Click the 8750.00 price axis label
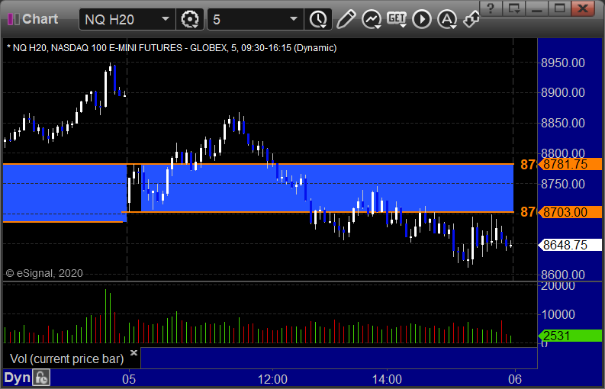 (563, 184)
